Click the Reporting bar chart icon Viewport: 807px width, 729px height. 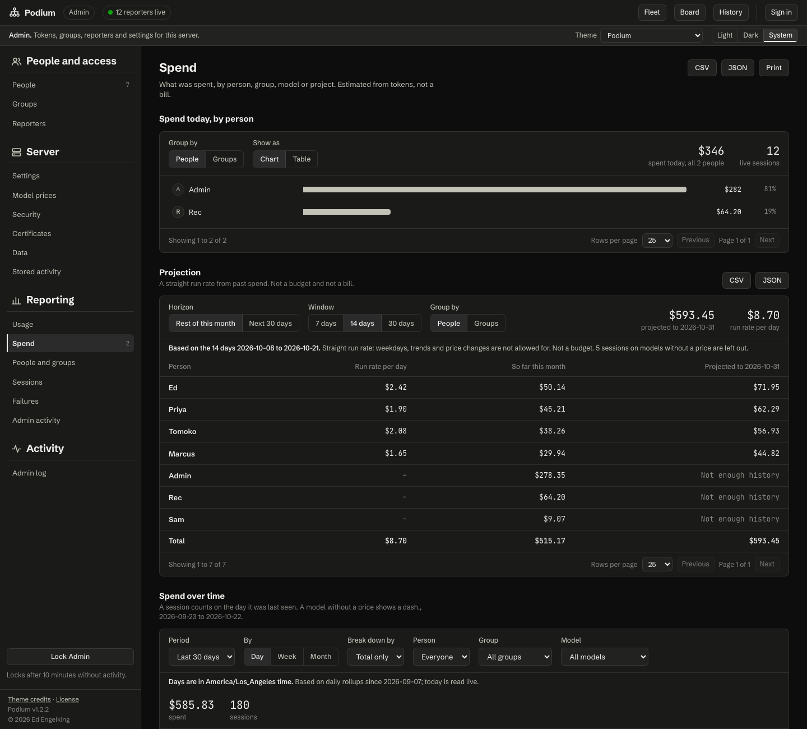pyautogui.click(x=16, y=301)
